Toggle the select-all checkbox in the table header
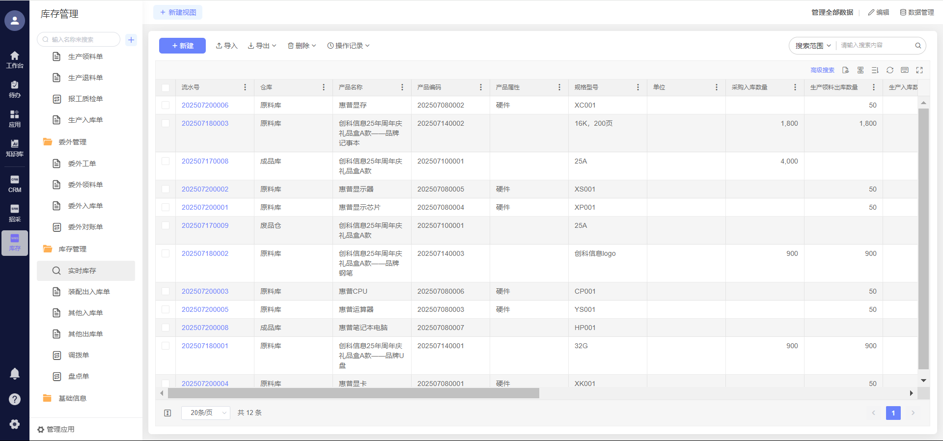This screenshot has width=943, height=441. coord(166,87)
